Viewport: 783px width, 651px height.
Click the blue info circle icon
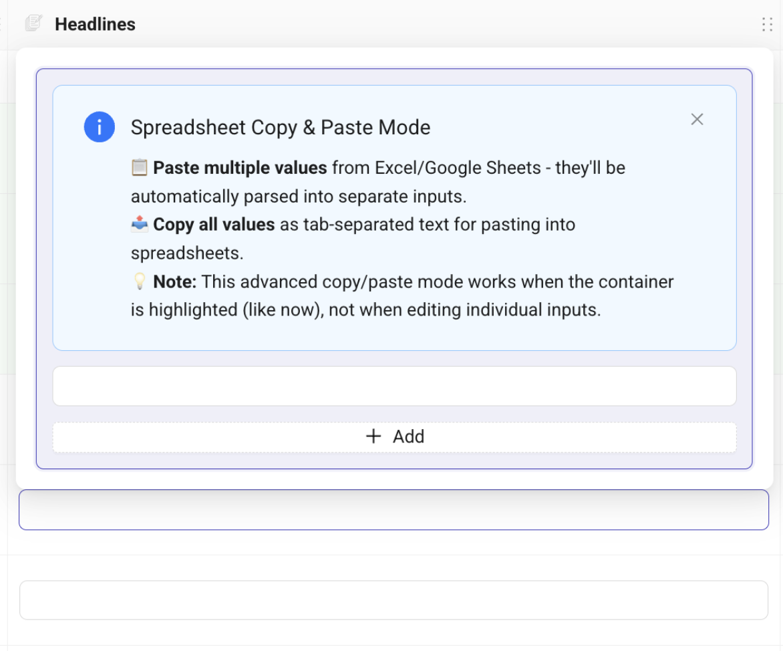point(99,127)
